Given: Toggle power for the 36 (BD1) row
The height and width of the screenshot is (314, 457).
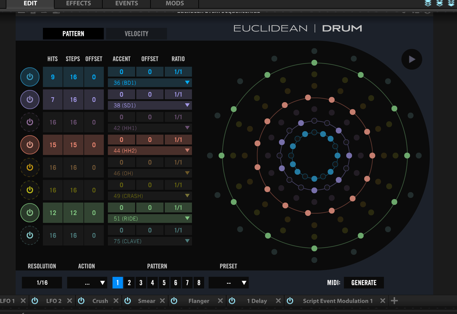Looking at the screenshot, I should coord(30,77).
